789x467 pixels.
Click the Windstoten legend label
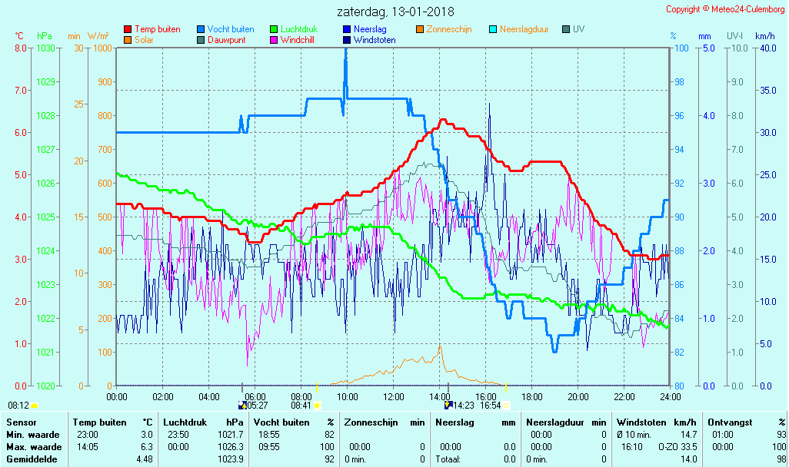(x=375, y=39)
